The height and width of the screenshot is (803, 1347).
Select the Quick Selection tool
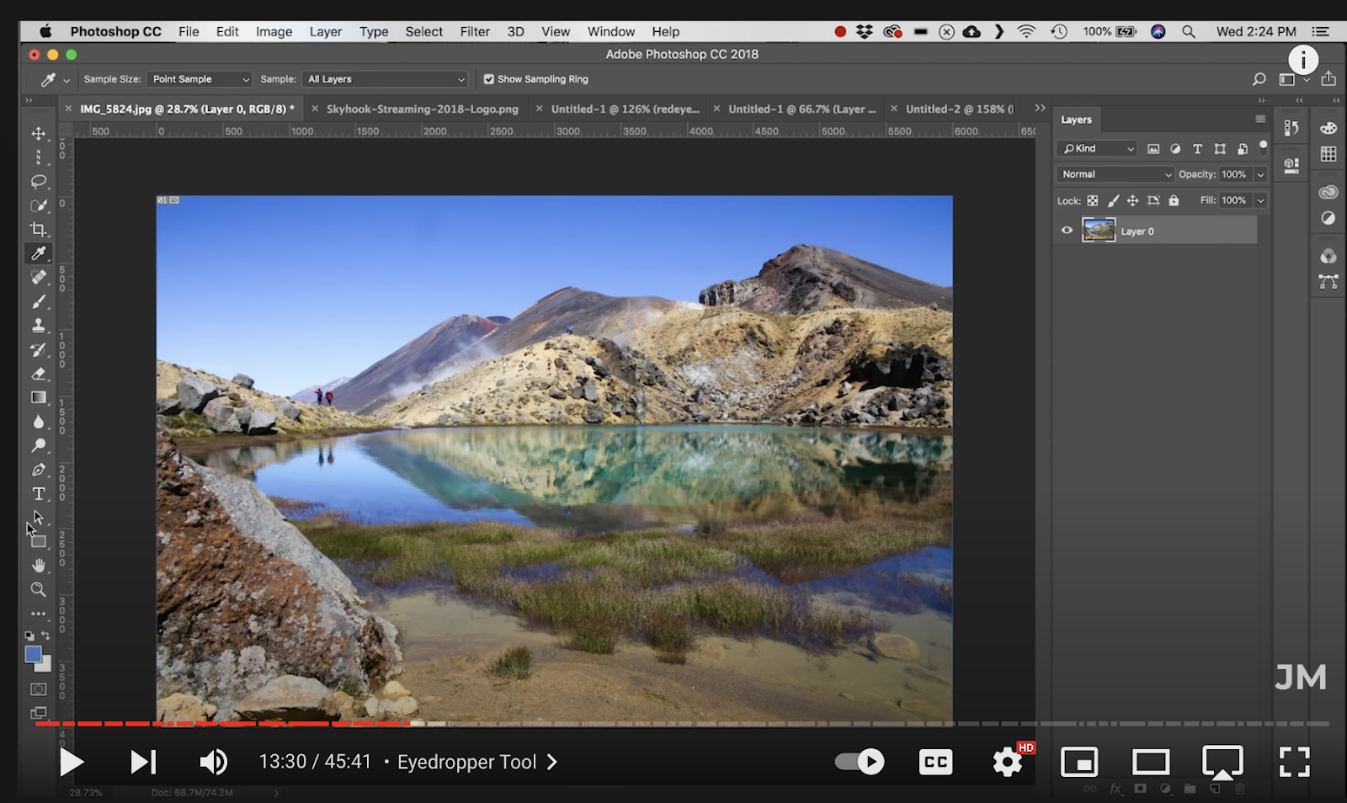tap(39, 205)
